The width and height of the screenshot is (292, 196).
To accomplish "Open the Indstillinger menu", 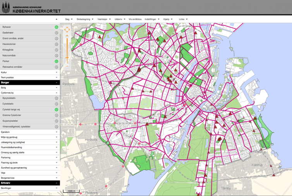I will pos(152,19).
